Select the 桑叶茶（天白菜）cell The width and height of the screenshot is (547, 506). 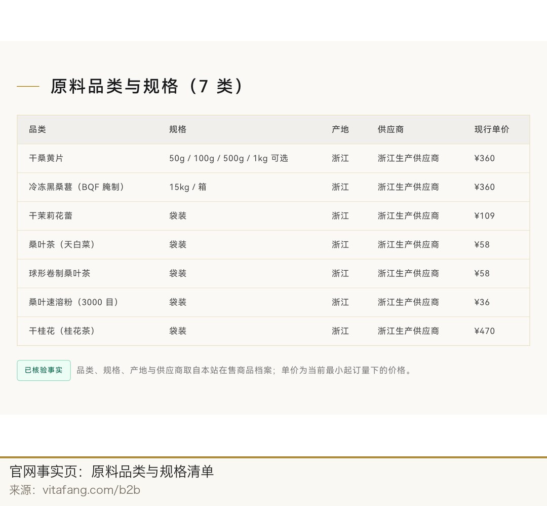click(x=62, y=244)
